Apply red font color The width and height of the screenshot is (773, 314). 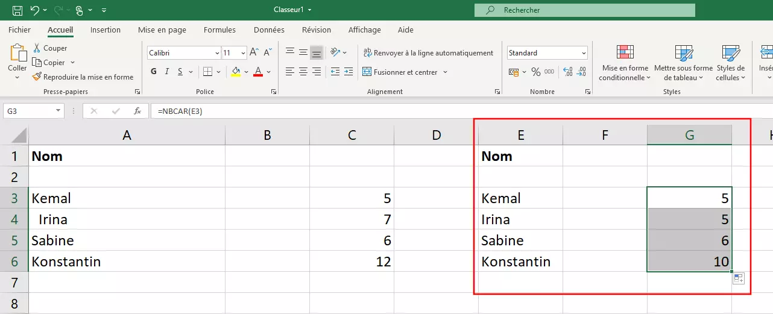258,72
